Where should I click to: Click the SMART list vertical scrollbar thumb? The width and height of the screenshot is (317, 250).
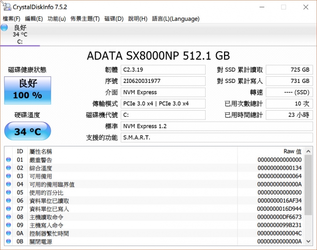tap(308, 185)
